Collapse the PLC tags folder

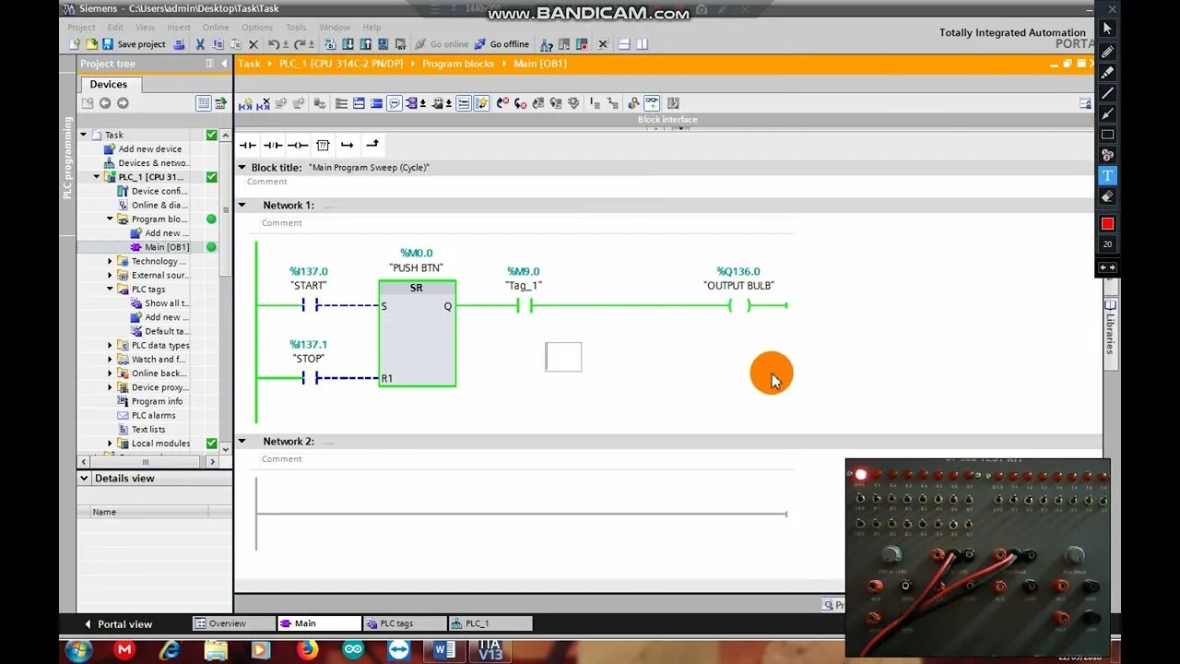click(x=110, y=290)
